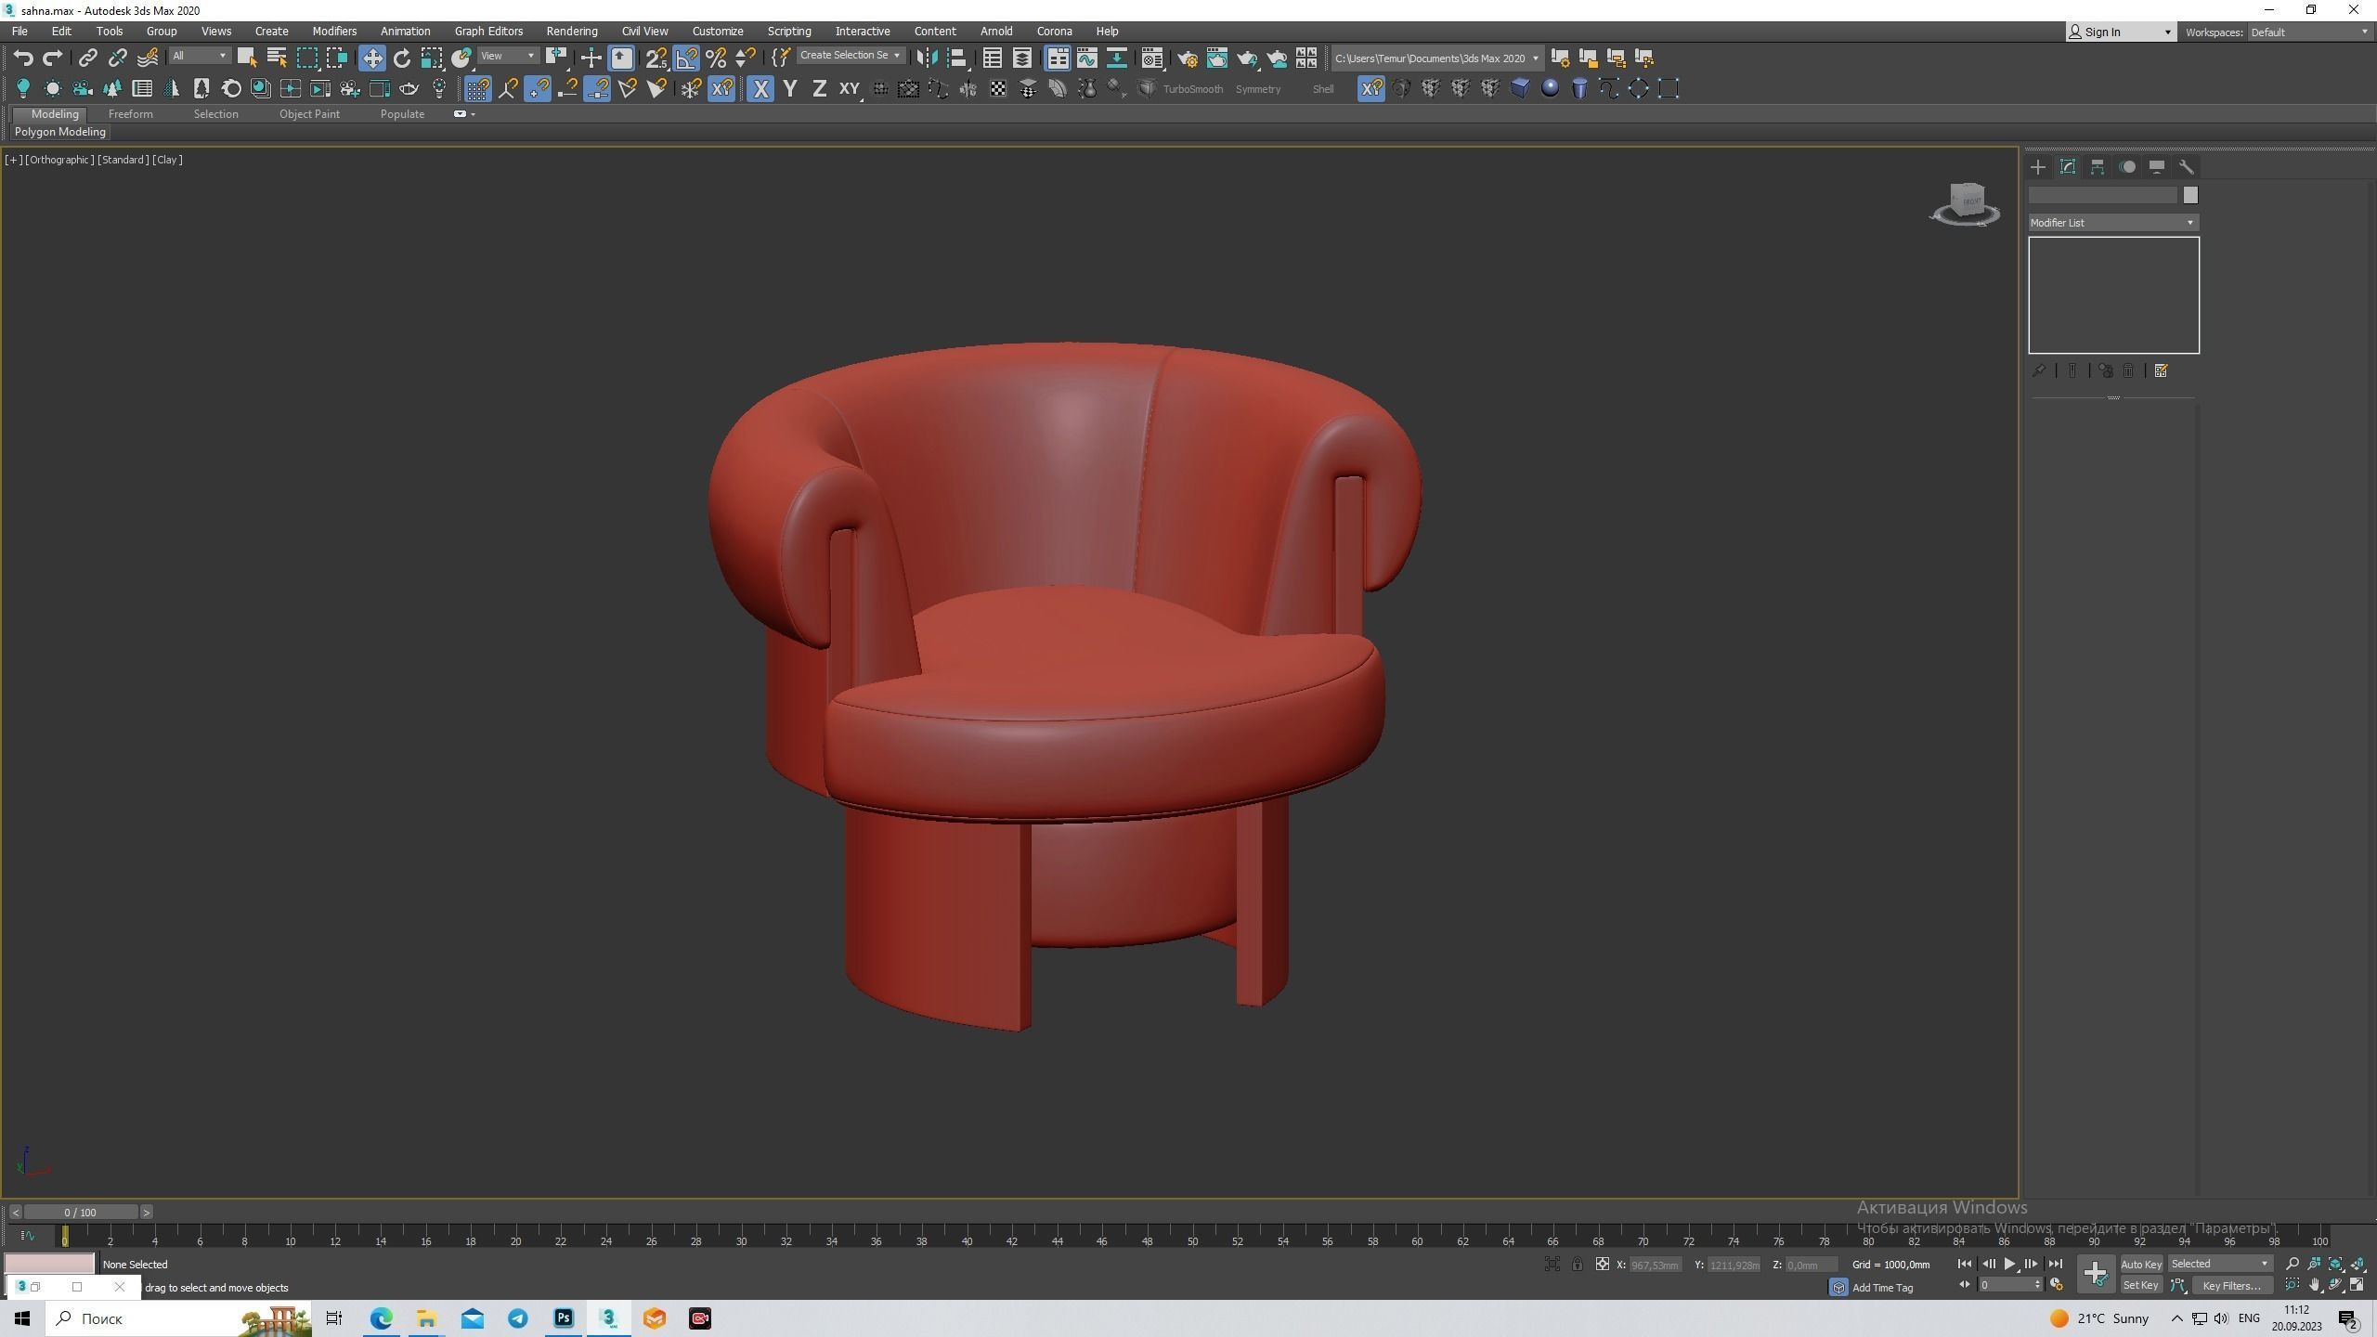Click the blue Box primitive icon
The image size is (2377, 1337).
1520,88
